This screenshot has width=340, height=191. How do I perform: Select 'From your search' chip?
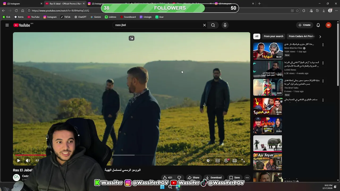(x=274, y=36)
